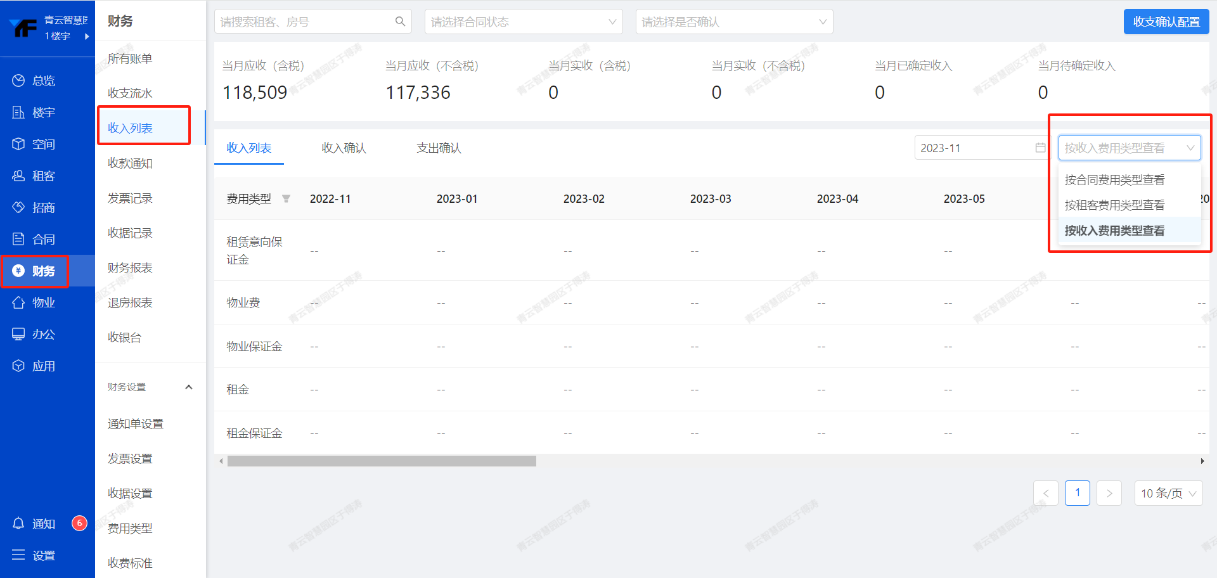Switch to the 支出确认 tab
Viewport: 1217px width, 578px height.
[439, 148]
